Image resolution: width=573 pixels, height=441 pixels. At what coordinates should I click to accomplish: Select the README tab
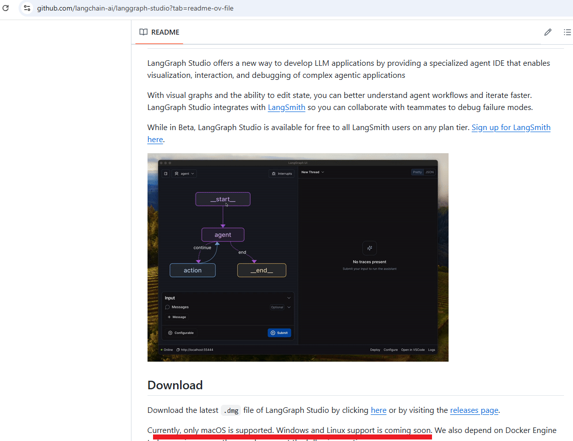pyautogui.click(x=160, y=32)
